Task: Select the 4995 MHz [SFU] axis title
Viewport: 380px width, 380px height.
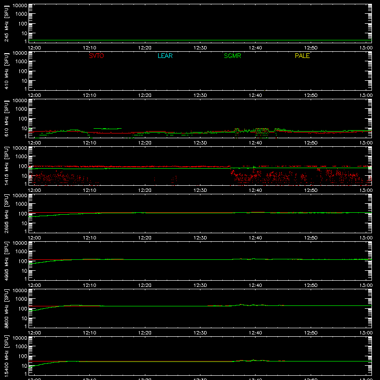Action: coord(6,261)
